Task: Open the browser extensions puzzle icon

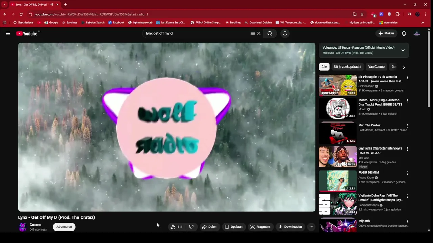Action: pos(397,14)
